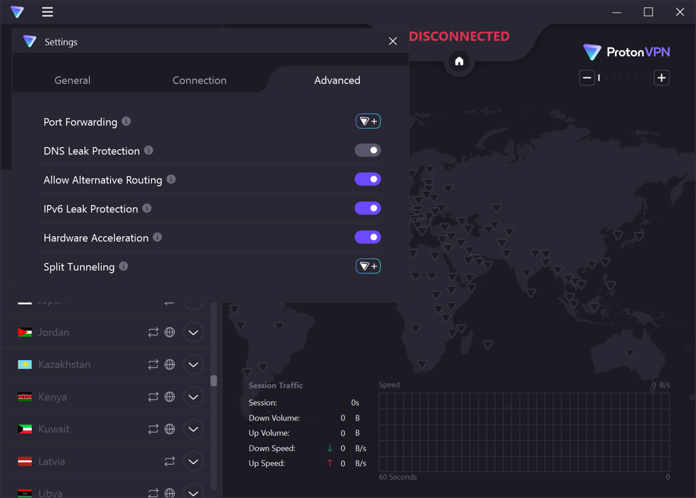
Task: Show info about IPv6 Leak Protection
Action: [x=147, y=208]
